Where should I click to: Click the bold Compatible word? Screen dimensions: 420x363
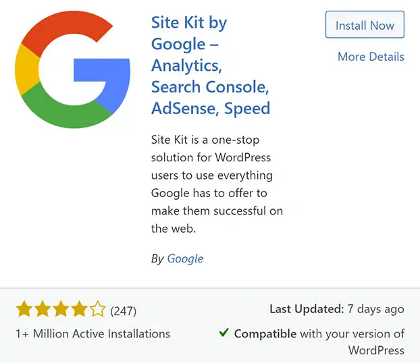(265, 333)
